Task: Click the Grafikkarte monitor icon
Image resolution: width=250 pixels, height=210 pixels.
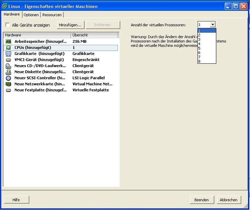Action: [x=8, y=54]
